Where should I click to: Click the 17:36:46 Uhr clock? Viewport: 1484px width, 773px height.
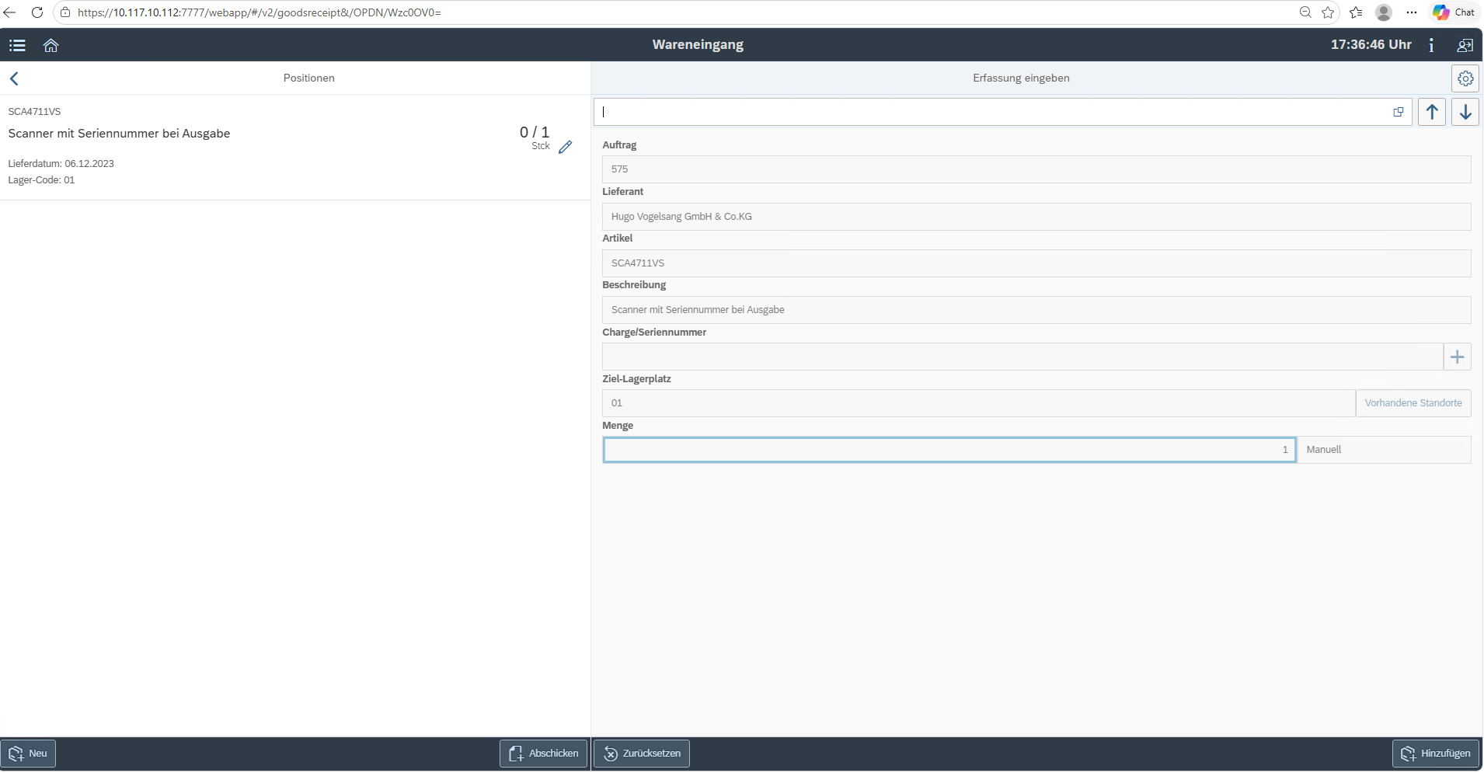tap(1371, 45)
